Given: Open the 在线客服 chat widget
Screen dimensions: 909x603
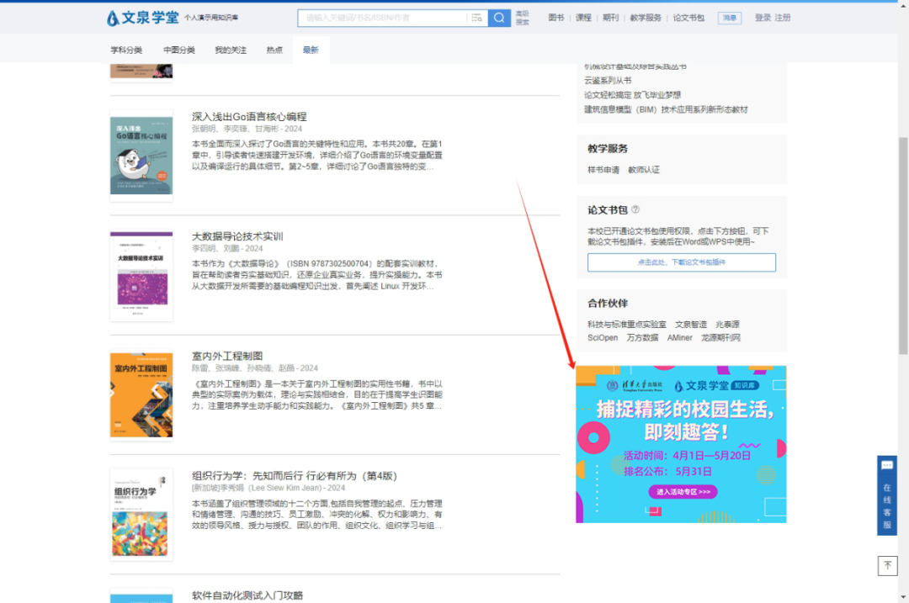Looking at the screenshot, I should [x=887, y=495].
